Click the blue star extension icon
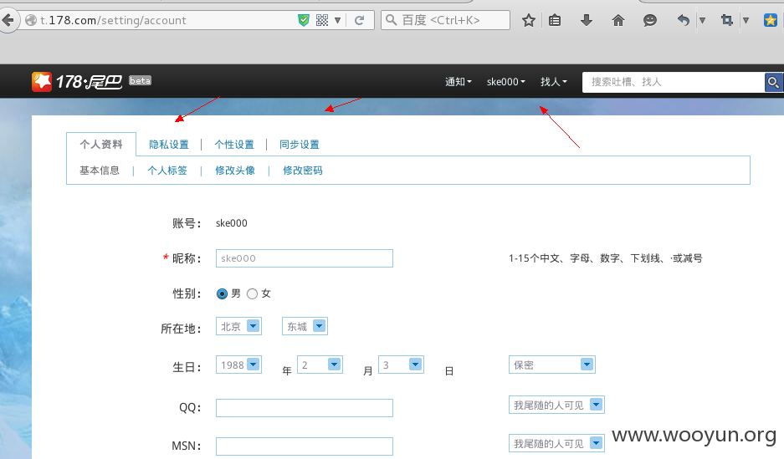Viewport: 784px width, 459px height. pyautogui.click(x=771, y=20)
